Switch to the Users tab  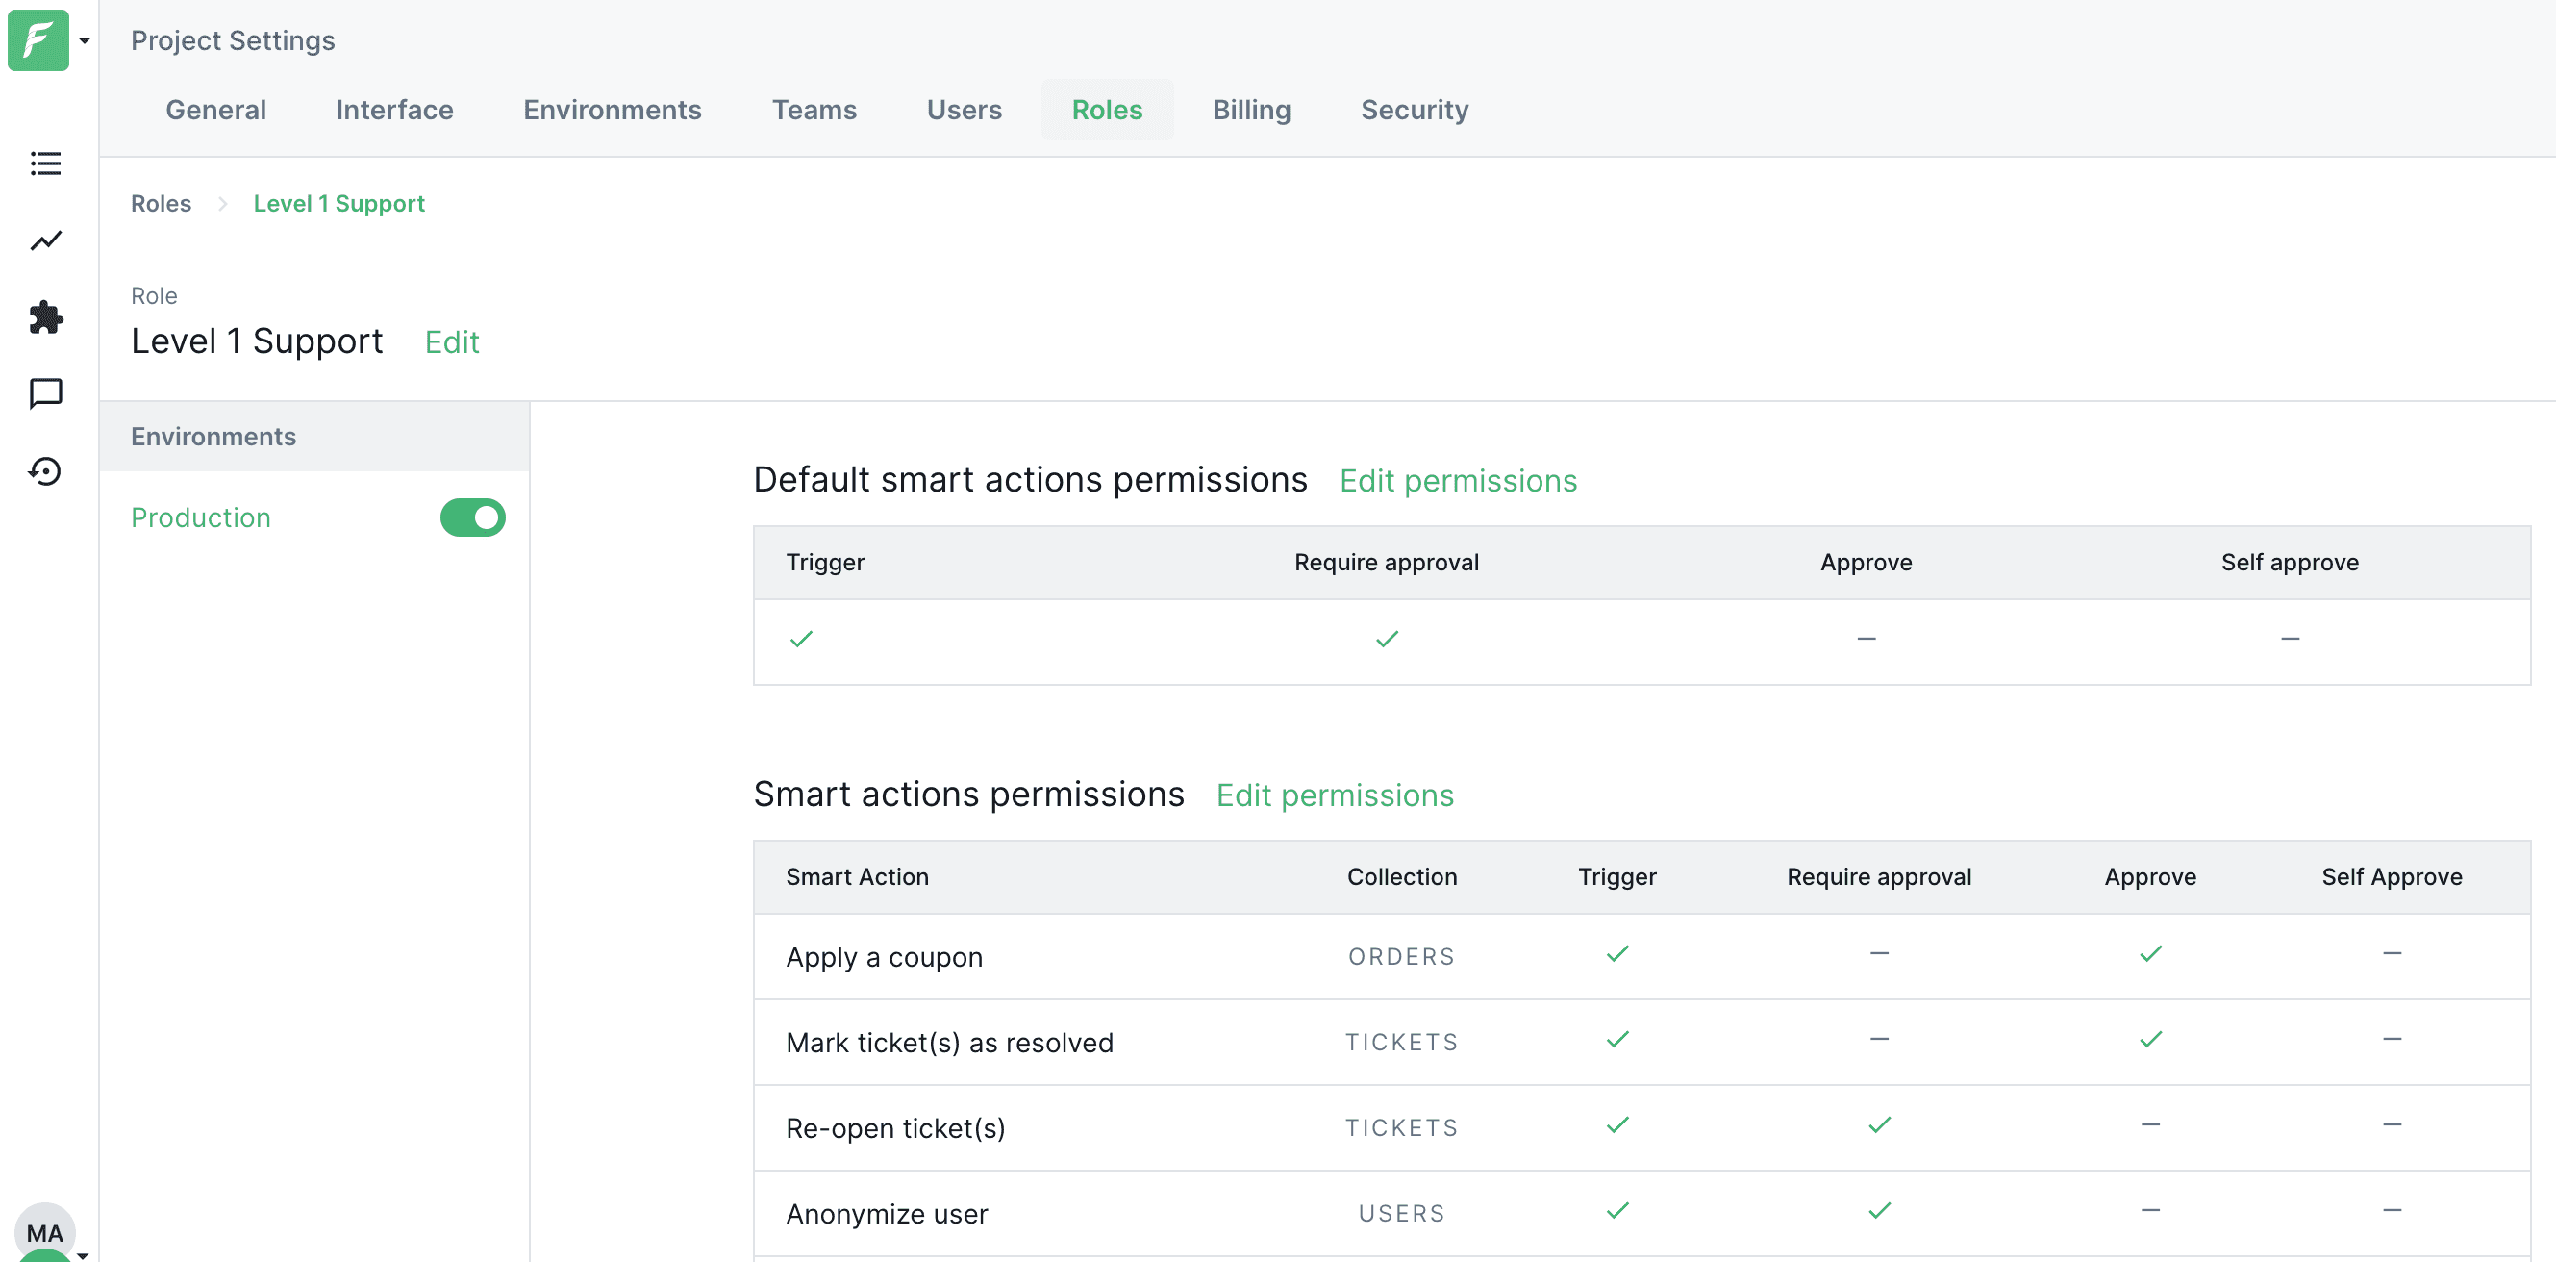tap(965, 109)
